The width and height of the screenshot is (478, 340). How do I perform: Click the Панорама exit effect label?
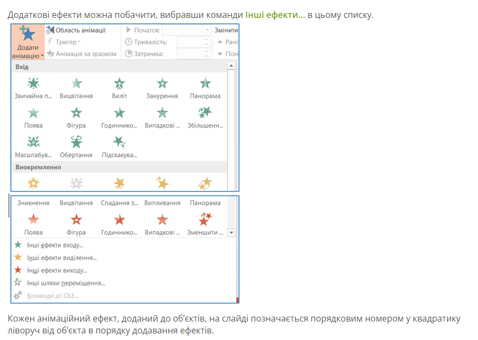coord(205,203)
